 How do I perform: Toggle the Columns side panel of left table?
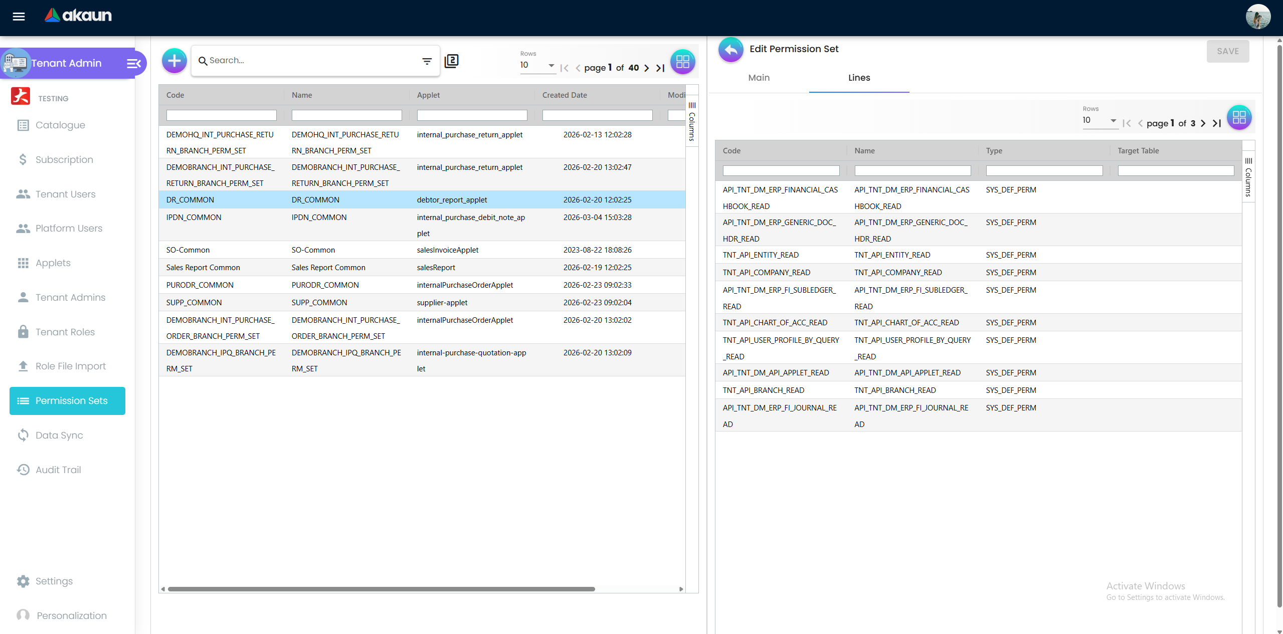(x=692, y=122)
